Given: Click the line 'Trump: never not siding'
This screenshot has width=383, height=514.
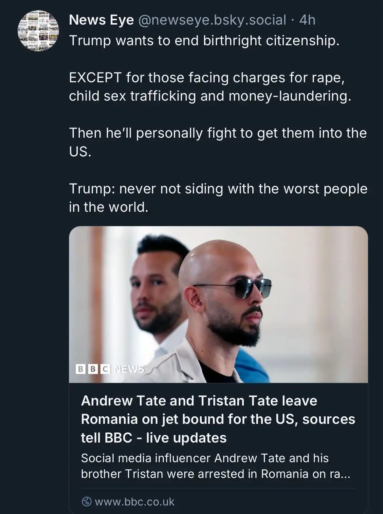Looking at the screenshot, I should click(218, 198).
